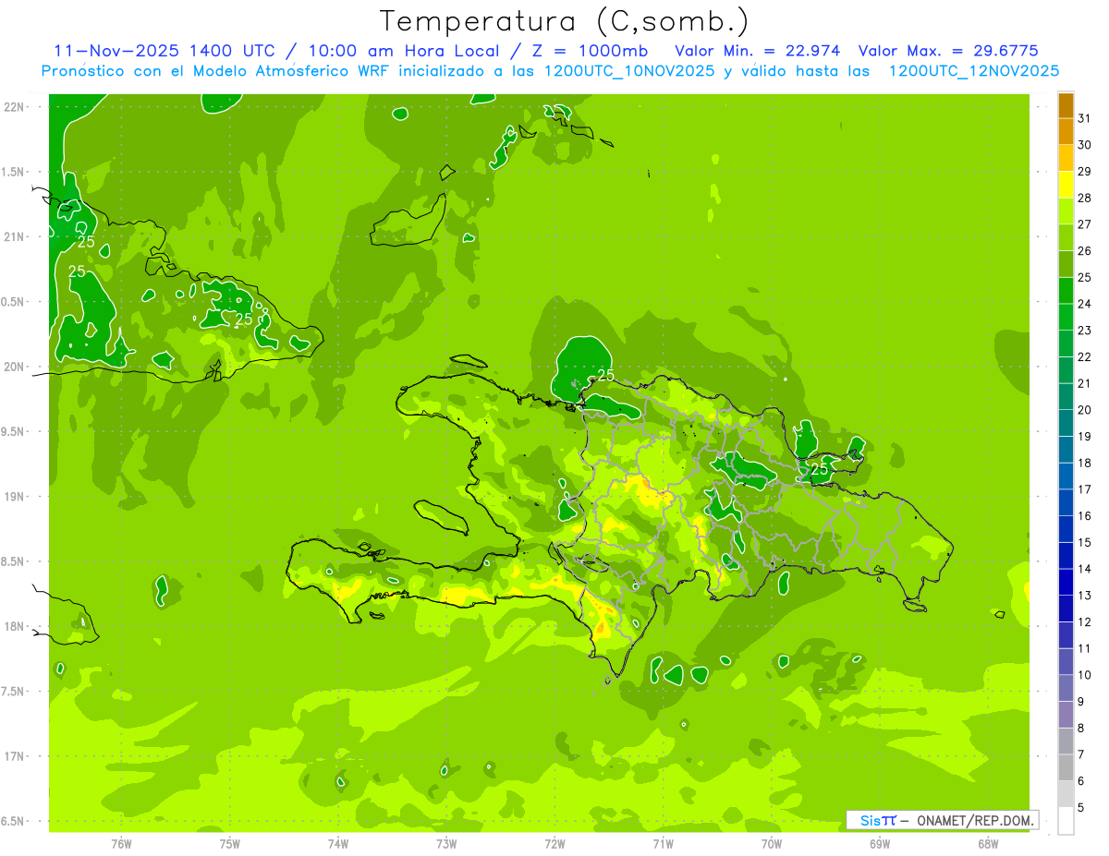Pick the blue swatch between 15 and 16
The image size is (1109, 856).
point(1066,529)
